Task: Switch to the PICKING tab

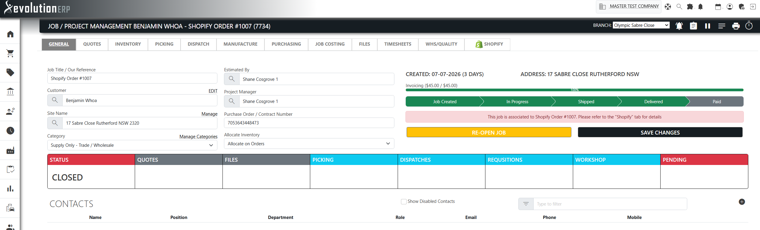Action: pyautogui.click(x=164, y=44)
